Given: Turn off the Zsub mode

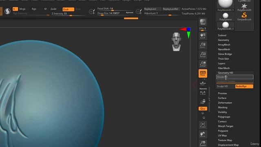Looking at the screenshot, I should 68,9.
